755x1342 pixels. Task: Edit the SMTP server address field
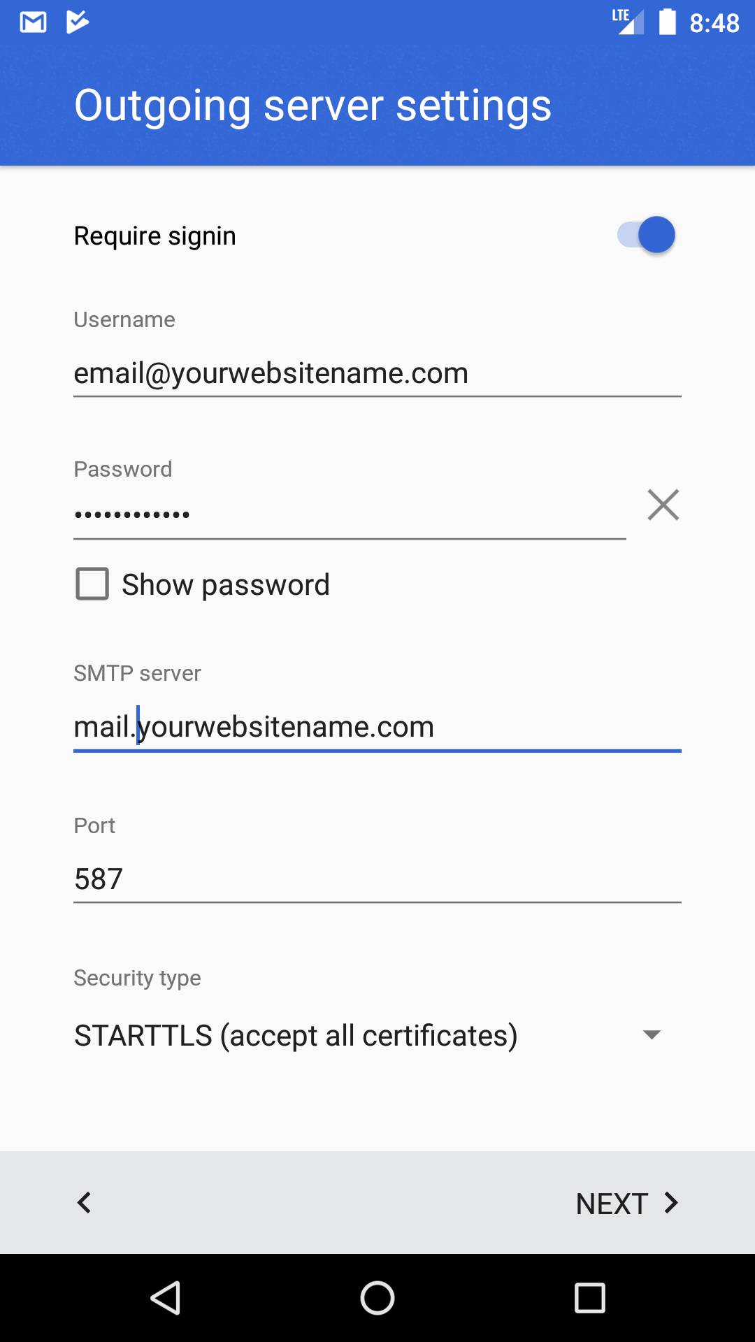(377, 727)
